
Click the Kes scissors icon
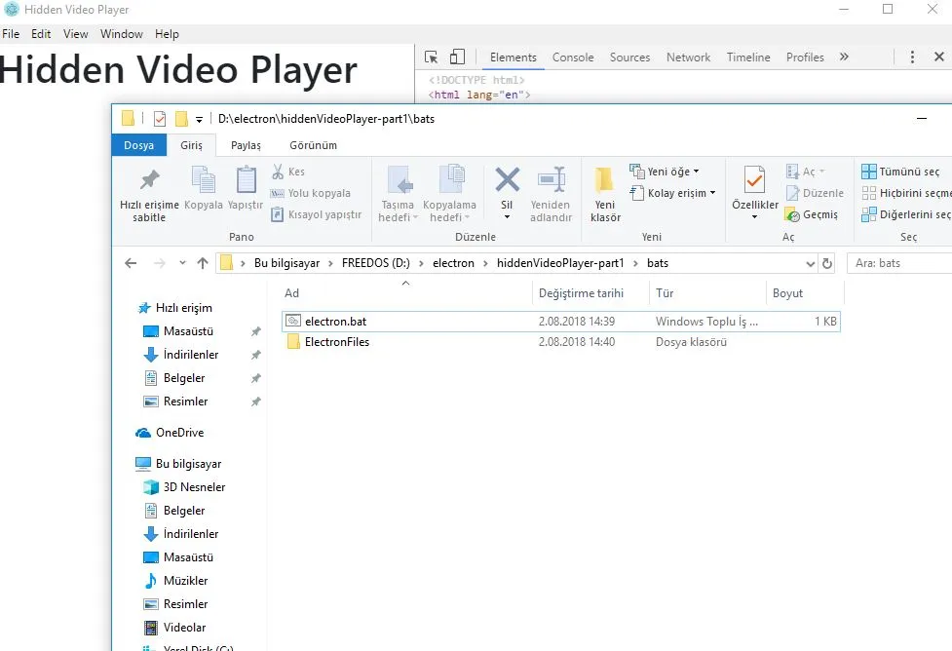[x=278, y=172]
